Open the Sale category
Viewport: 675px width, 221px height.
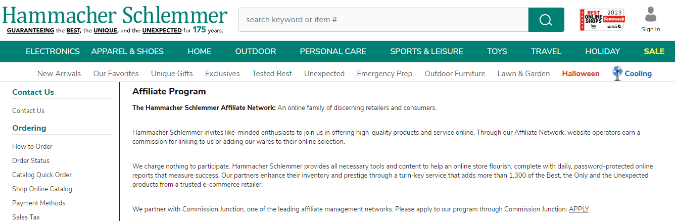654,51
